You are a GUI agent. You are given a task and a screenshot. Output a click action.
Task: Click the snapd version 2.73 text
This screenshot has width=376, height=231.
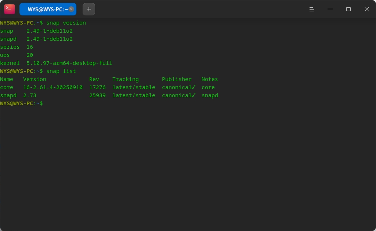[29, 95]
